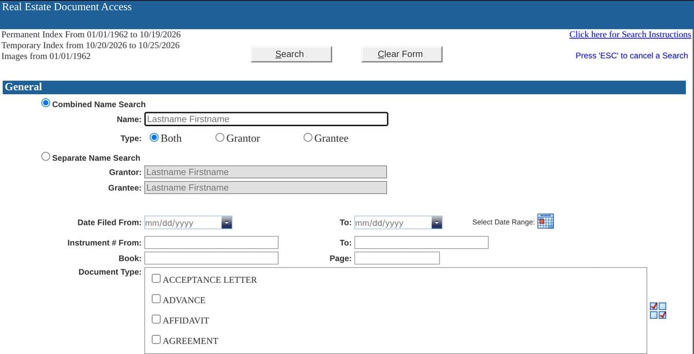This screenshot has width=694, height=354.
Task: Click the invert document type selection icon
Action: click(658, 311)
